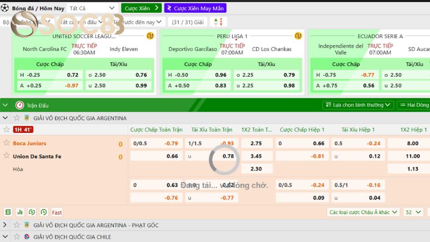This screenshot has height=242, width=430.
Task: Click the soccer ball icon beside Bóng đá
Action: (x=5, y=8)
